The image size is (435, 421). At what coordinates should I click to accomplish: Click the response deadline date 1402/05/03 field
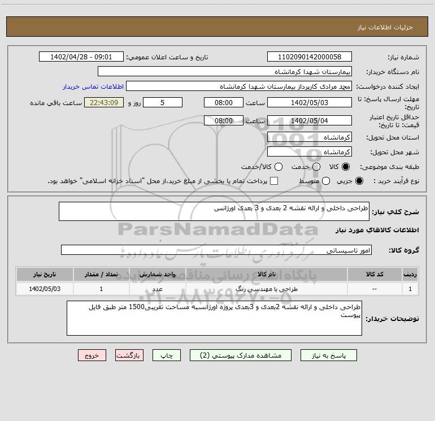(x=310, y=102)
